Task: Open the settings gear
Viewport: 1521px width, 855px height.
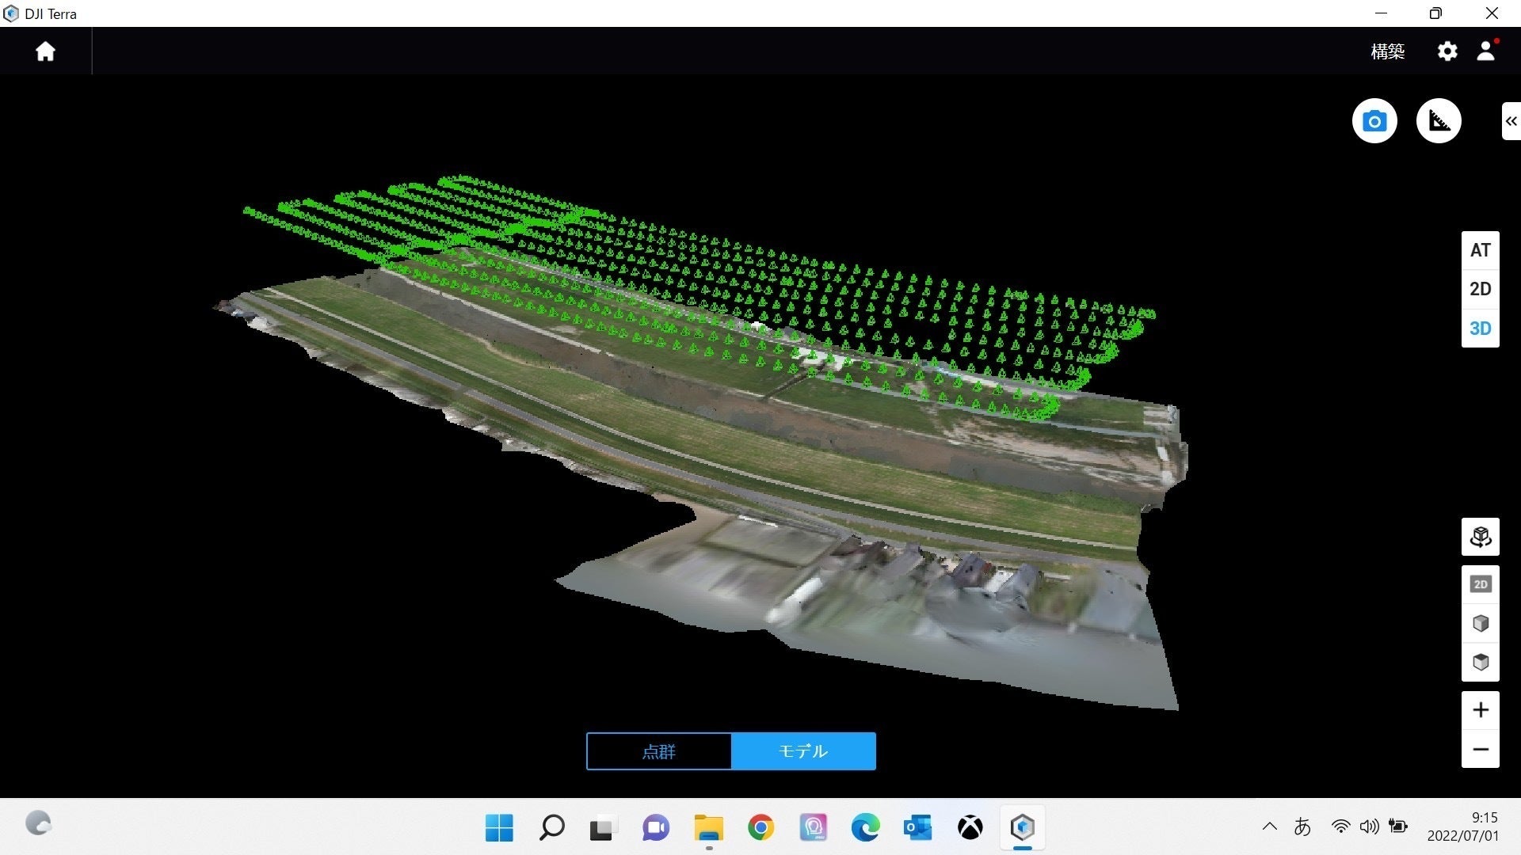Action: [1447, 51]
